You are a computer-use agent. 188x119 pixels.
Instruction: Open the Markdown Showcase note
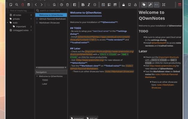click(x=49, y=23)
